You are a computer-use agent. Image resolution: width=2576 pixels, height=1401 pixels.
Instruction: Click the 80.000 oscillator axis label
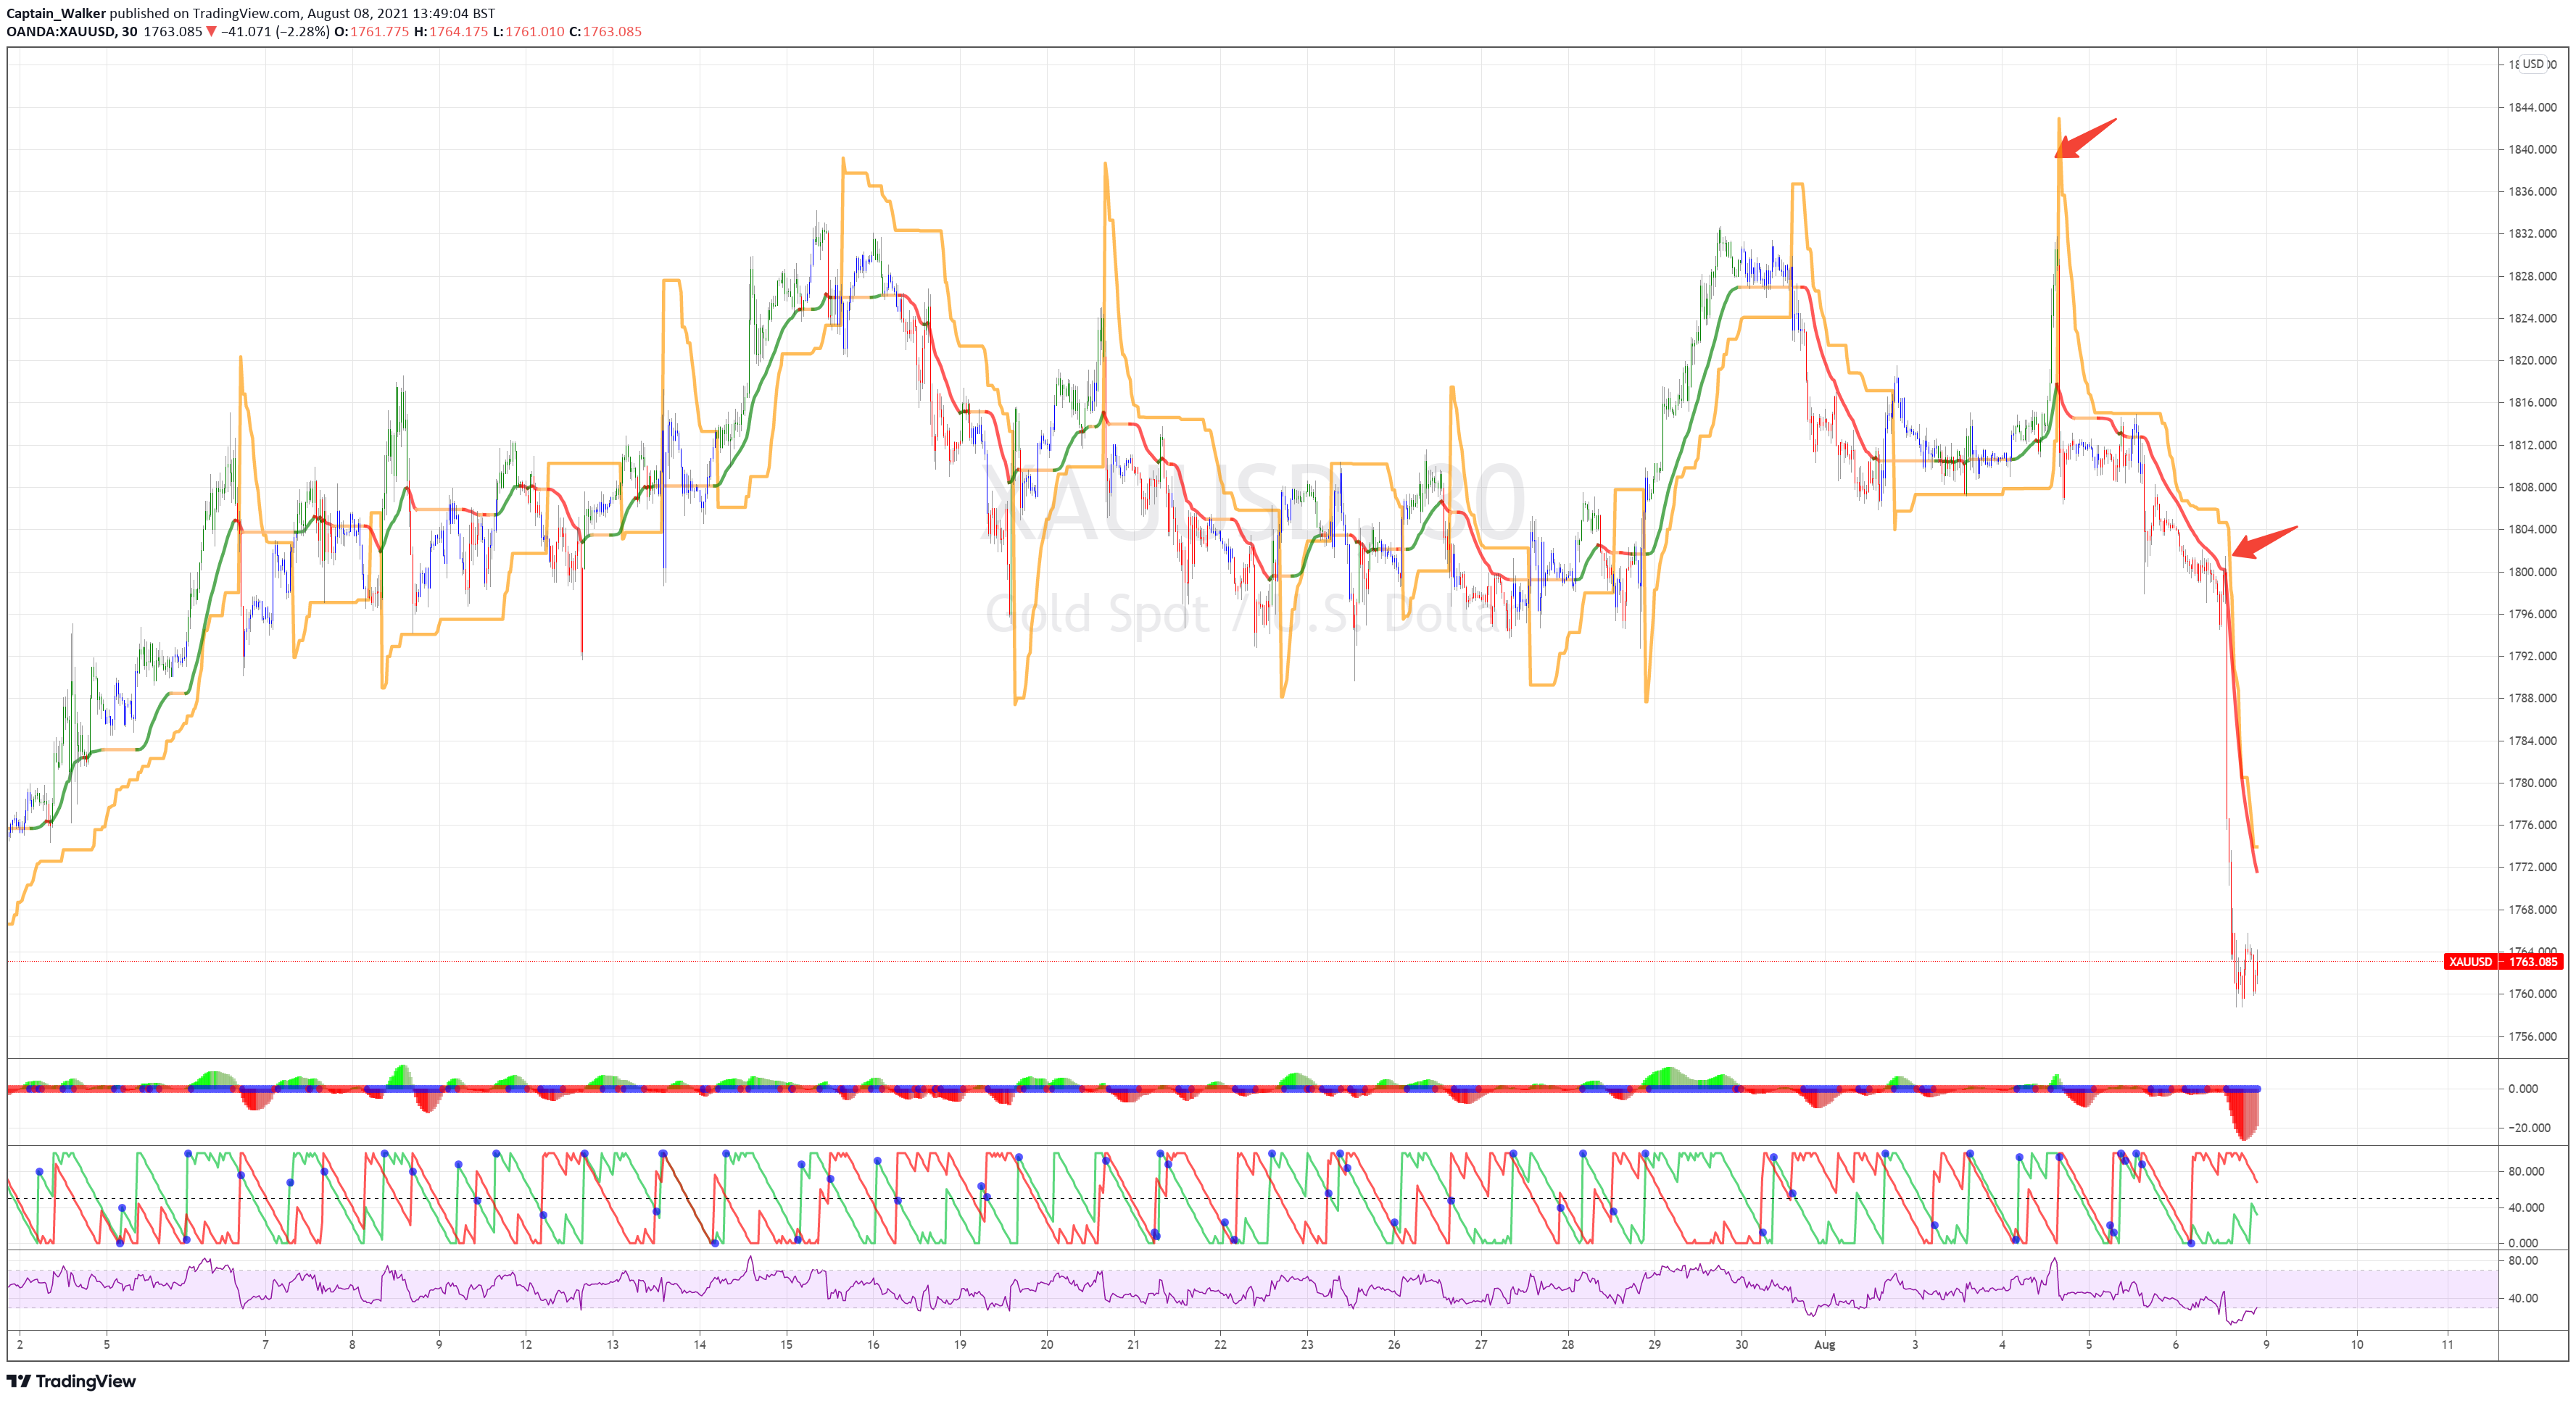2526,1171
